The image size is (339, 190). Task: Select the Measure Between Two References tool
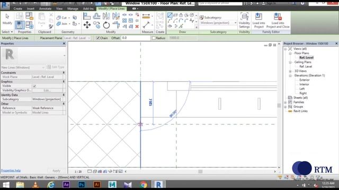(x=146, y=25)
